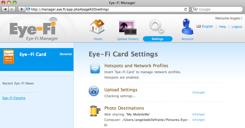Click the Settings gears icon
Image resolution: width=245 pixels, height=128 pixels.
(x=157, y=26)
